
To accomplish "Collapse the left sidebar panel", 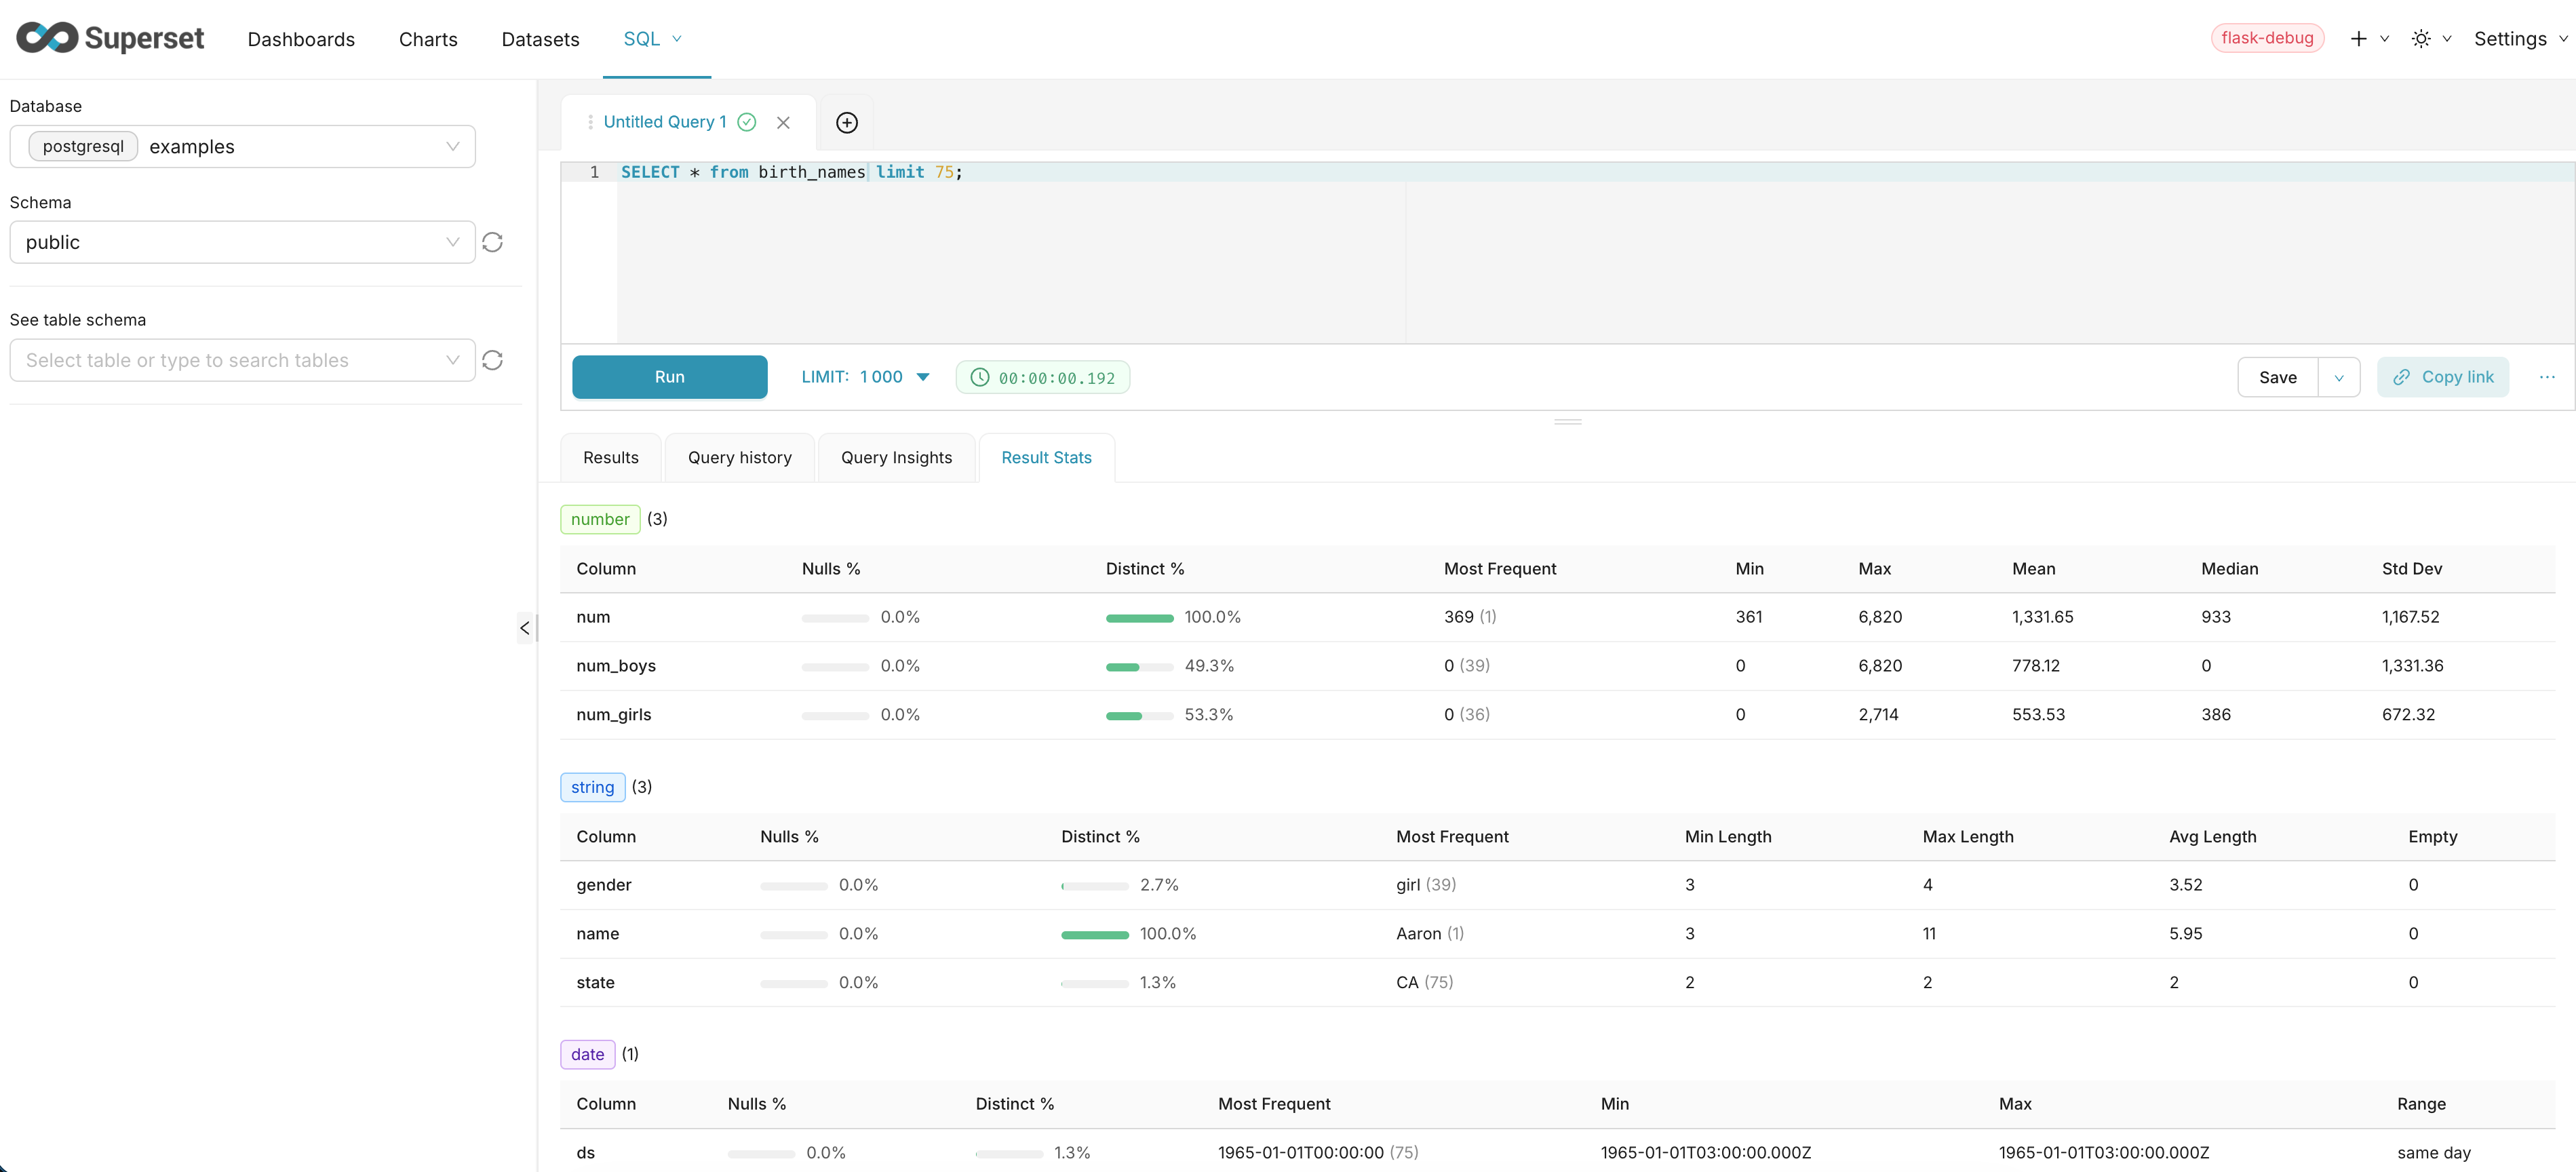I will 525,628.
